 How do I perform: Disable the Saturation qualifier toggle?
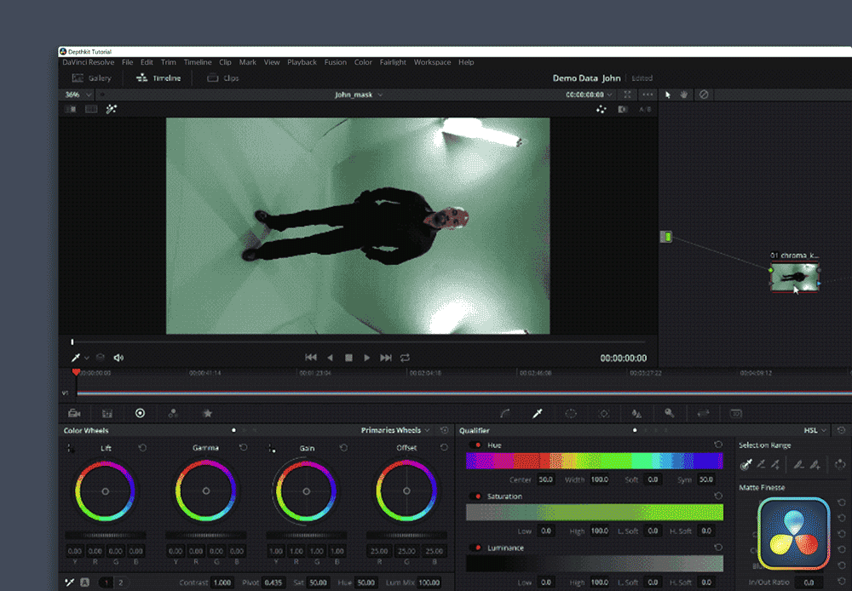476,496
